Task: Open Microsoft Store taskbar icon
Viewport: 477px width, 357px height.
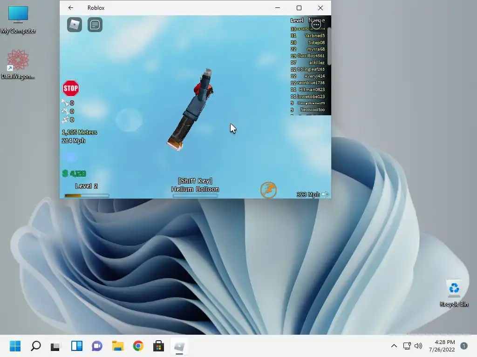Action: coord(158,346)
